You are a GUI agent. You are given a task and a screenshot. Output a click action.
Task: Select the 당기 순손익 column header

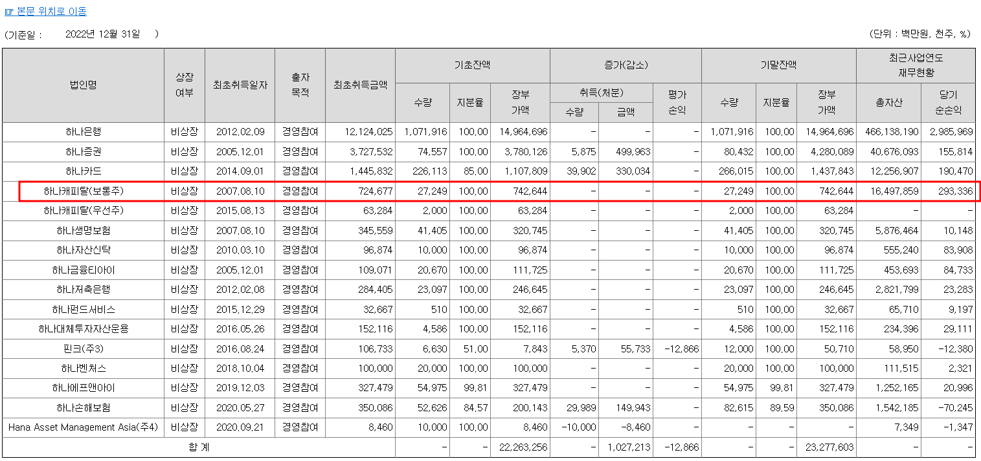coord(948,103)
